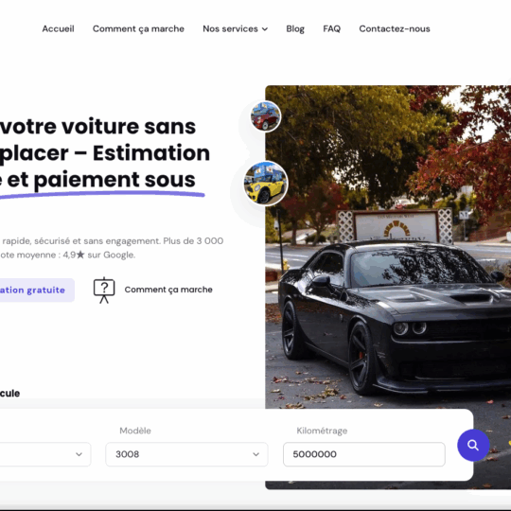The height and width of the screenshot is (511, 511).
Task: Click the Modèle field label
Action: tap(135, 431)
